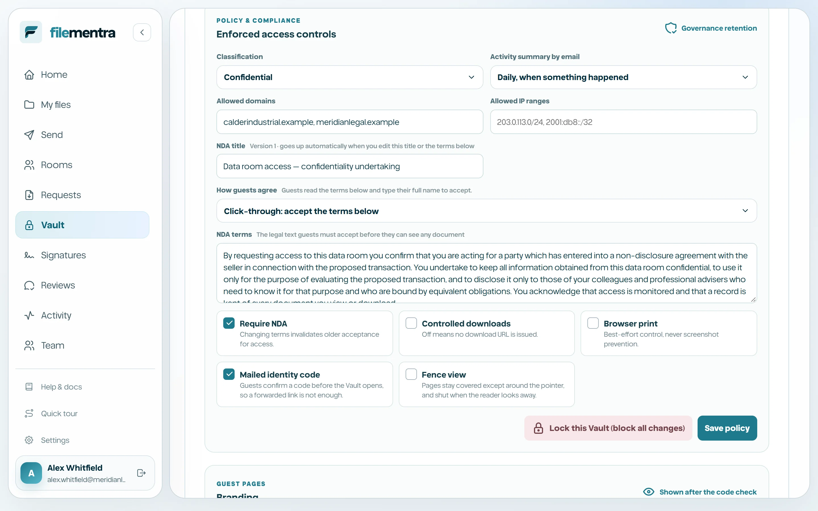Click the Governance retention shield icon

671,28
